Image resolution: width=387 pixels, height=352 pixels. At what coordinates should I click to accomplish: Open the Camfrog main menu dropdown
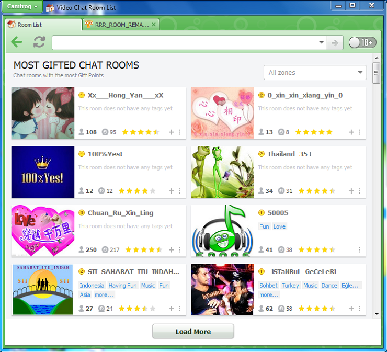pos(22,6)
